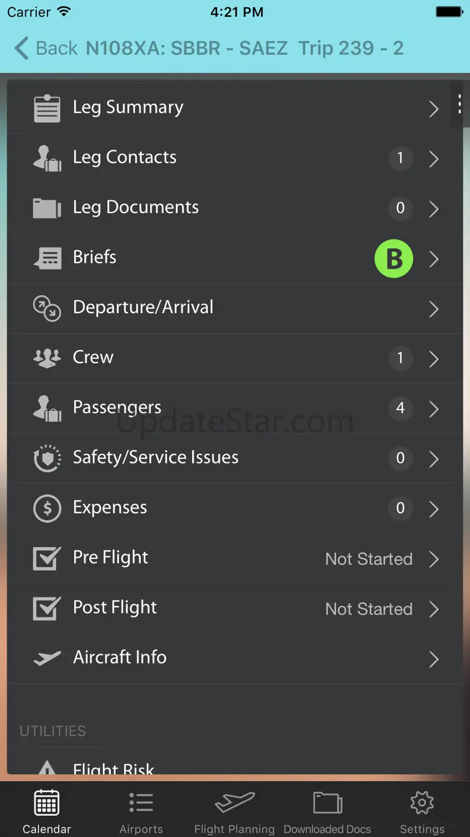Tap the Briefs message icon
The width and height of the screenshot is (470, 837).
pyautogui.click(x=47, y=258)
